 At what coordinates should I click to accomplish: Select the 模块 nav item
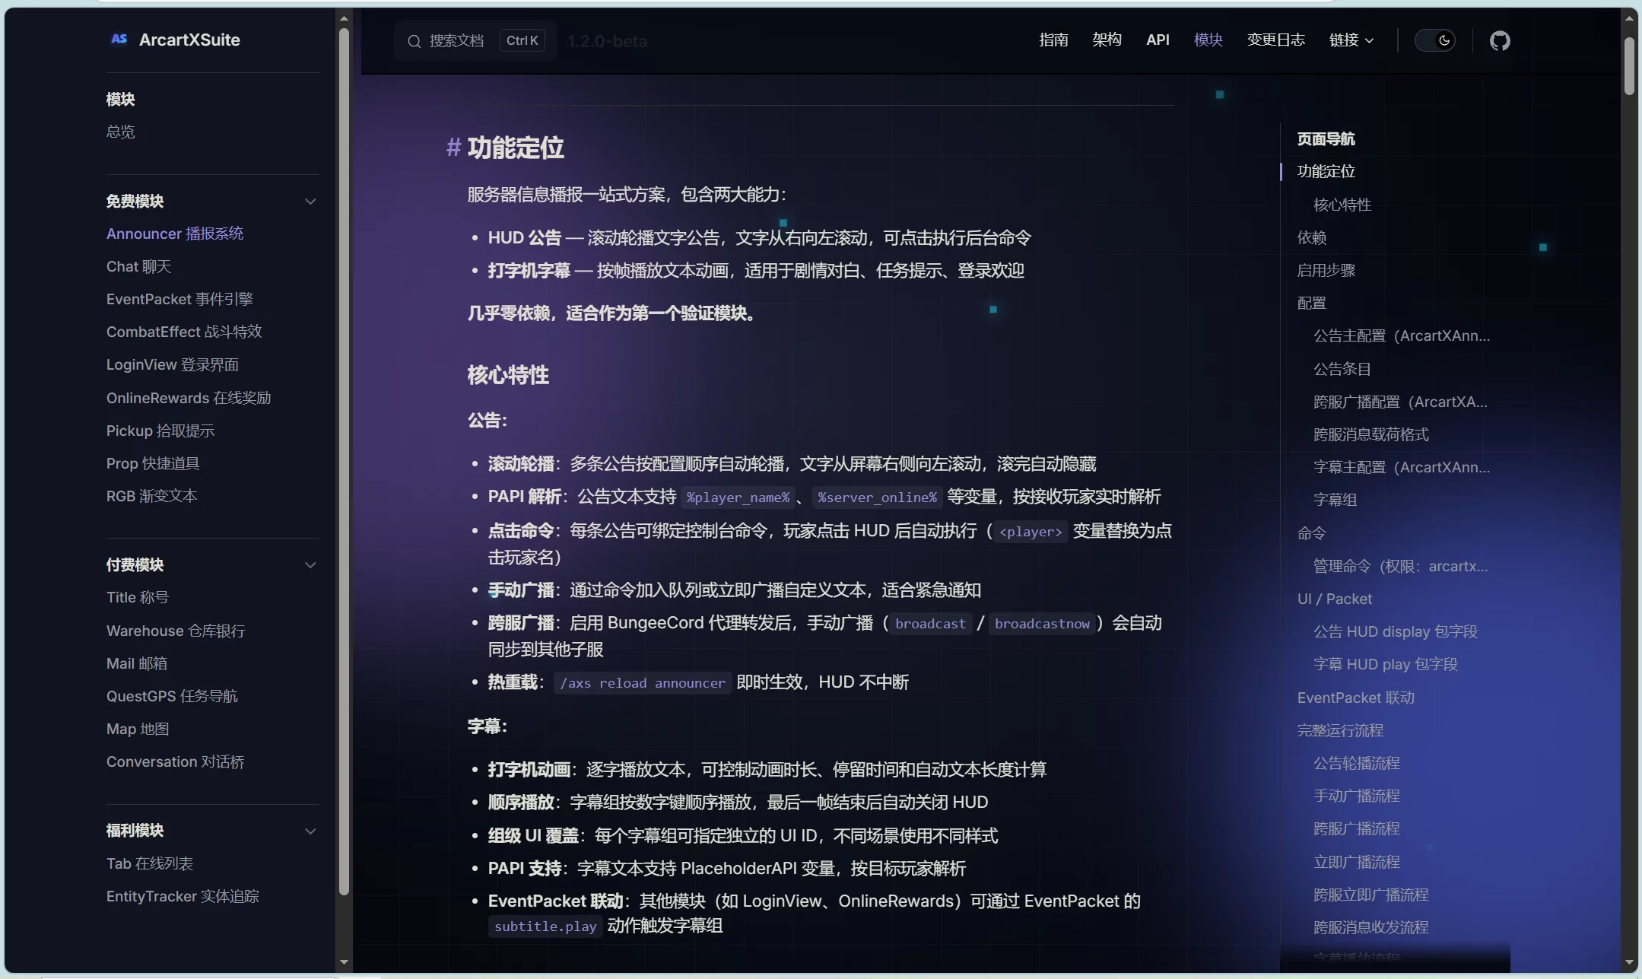1208,40
